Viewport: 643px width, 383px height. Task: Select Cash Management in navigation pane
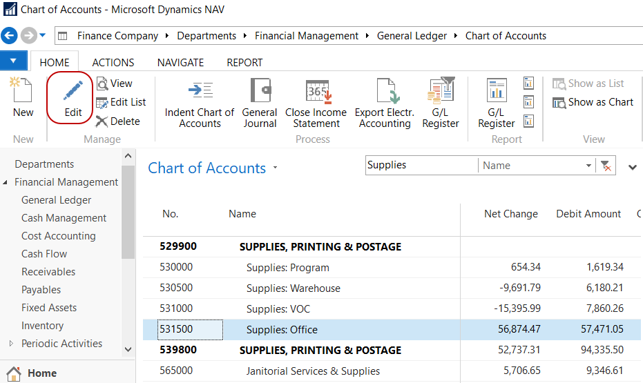(64, 218)
